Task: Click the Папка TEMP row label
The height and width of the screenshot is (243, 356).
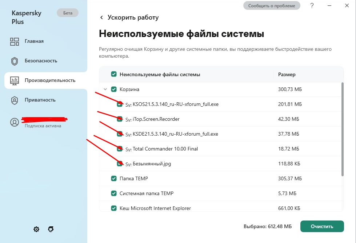Action: click(x=134, y=178)
